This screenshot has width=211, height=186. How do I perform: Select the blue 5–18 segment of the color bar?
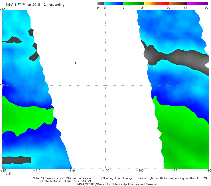tap(114, 3)
